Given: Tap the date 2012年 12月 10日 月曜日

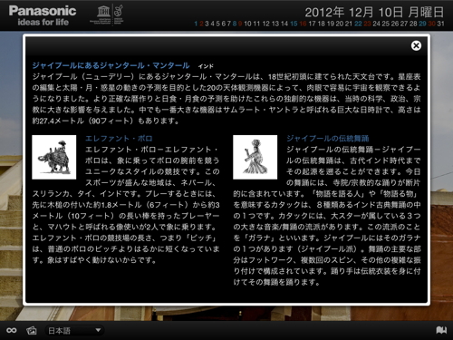Looking at the screenshot, I should pyautogui.click(x=374, y=13).
